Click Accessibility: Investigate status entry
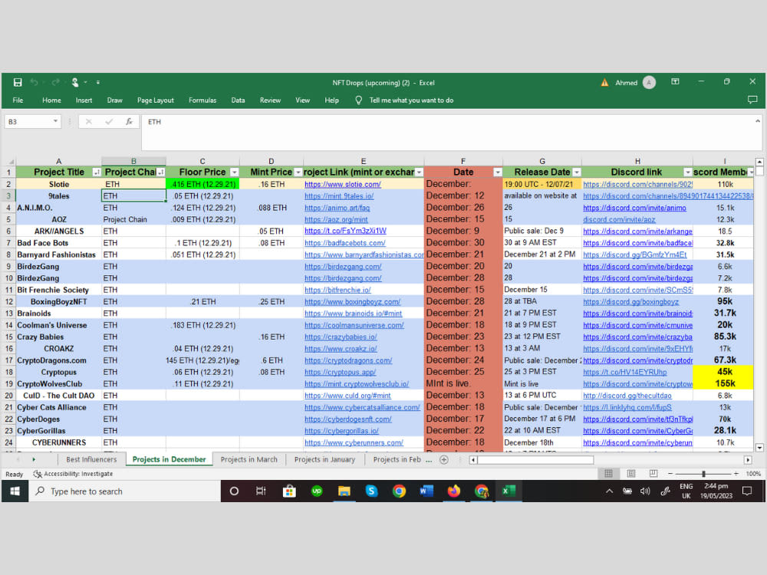767x575 pixels. 73,474
